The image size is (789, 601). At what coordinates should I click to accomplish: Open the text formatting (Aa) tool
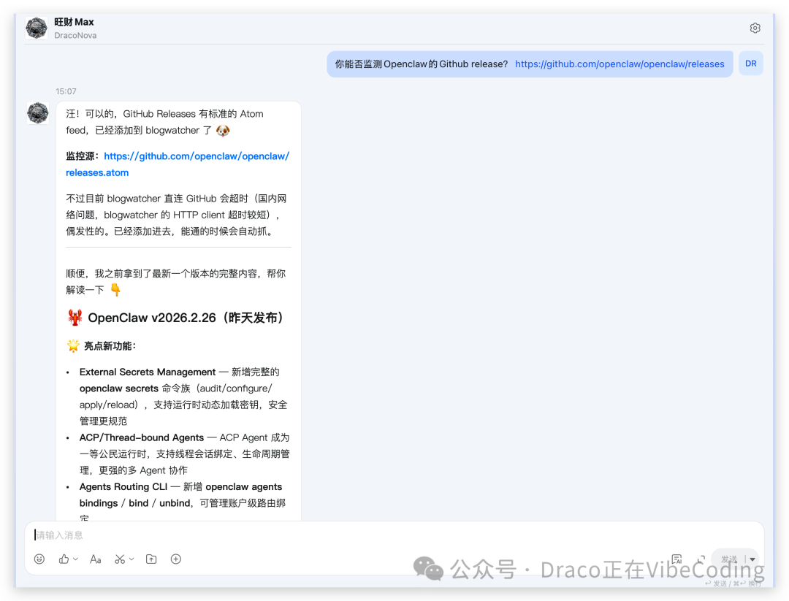(x=95, y=559)
